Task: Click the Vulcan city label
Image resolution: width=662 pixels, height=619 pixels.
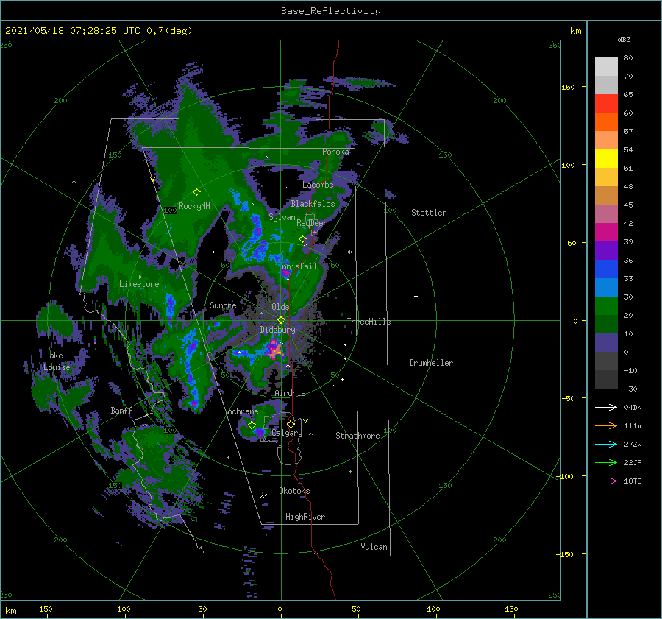Action: coord(374,547)
